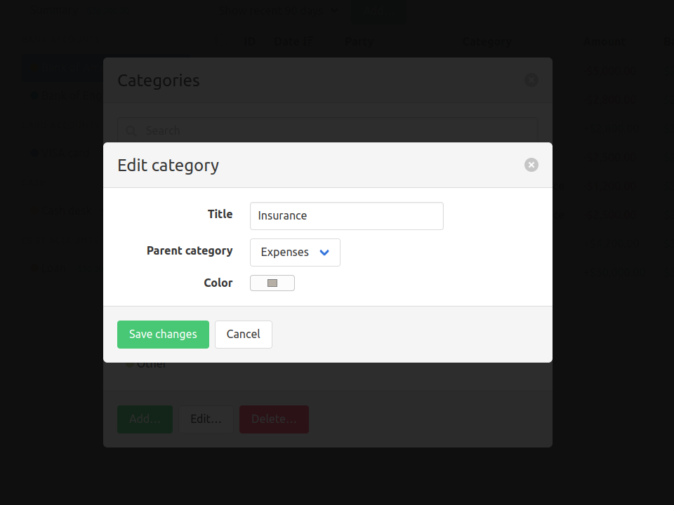Close the dimmed Categories dialog with X
This screenshot has width=674, height=505.
tap(531, 80)
